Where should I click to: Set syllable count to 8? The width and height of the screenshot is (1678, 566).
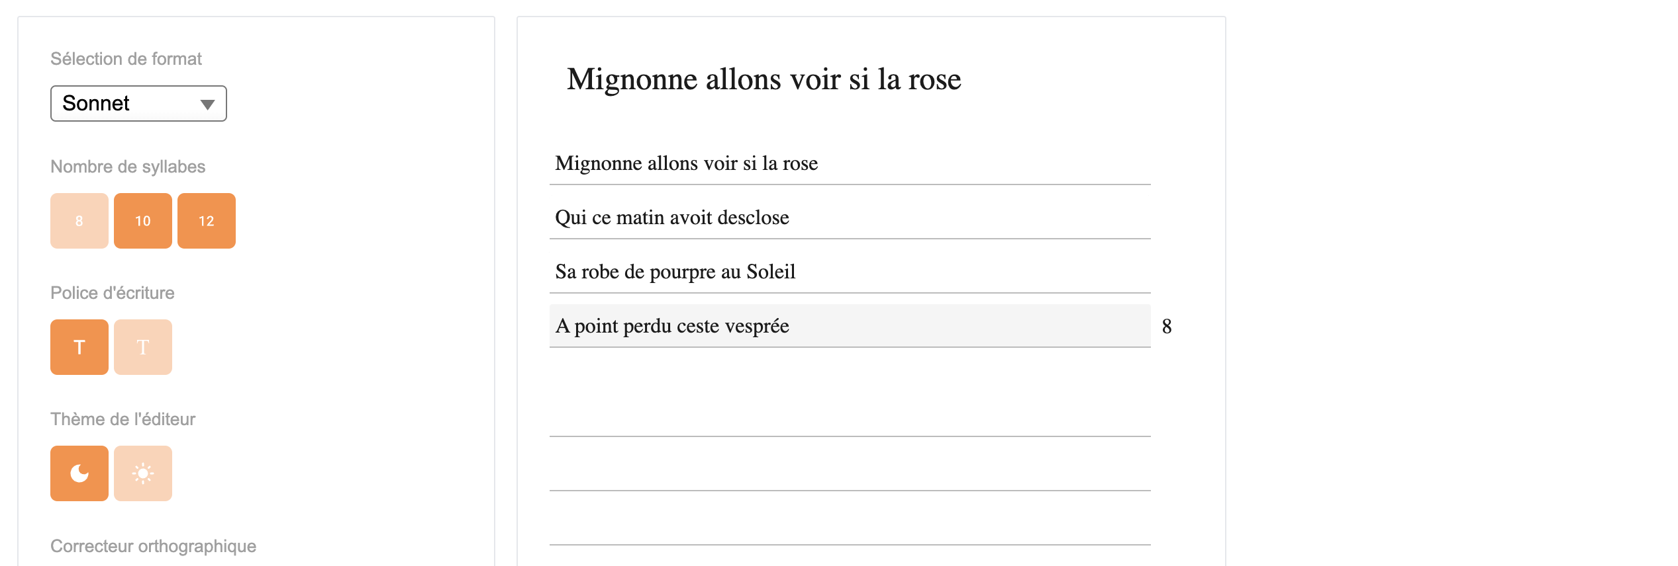click(79, 221)
